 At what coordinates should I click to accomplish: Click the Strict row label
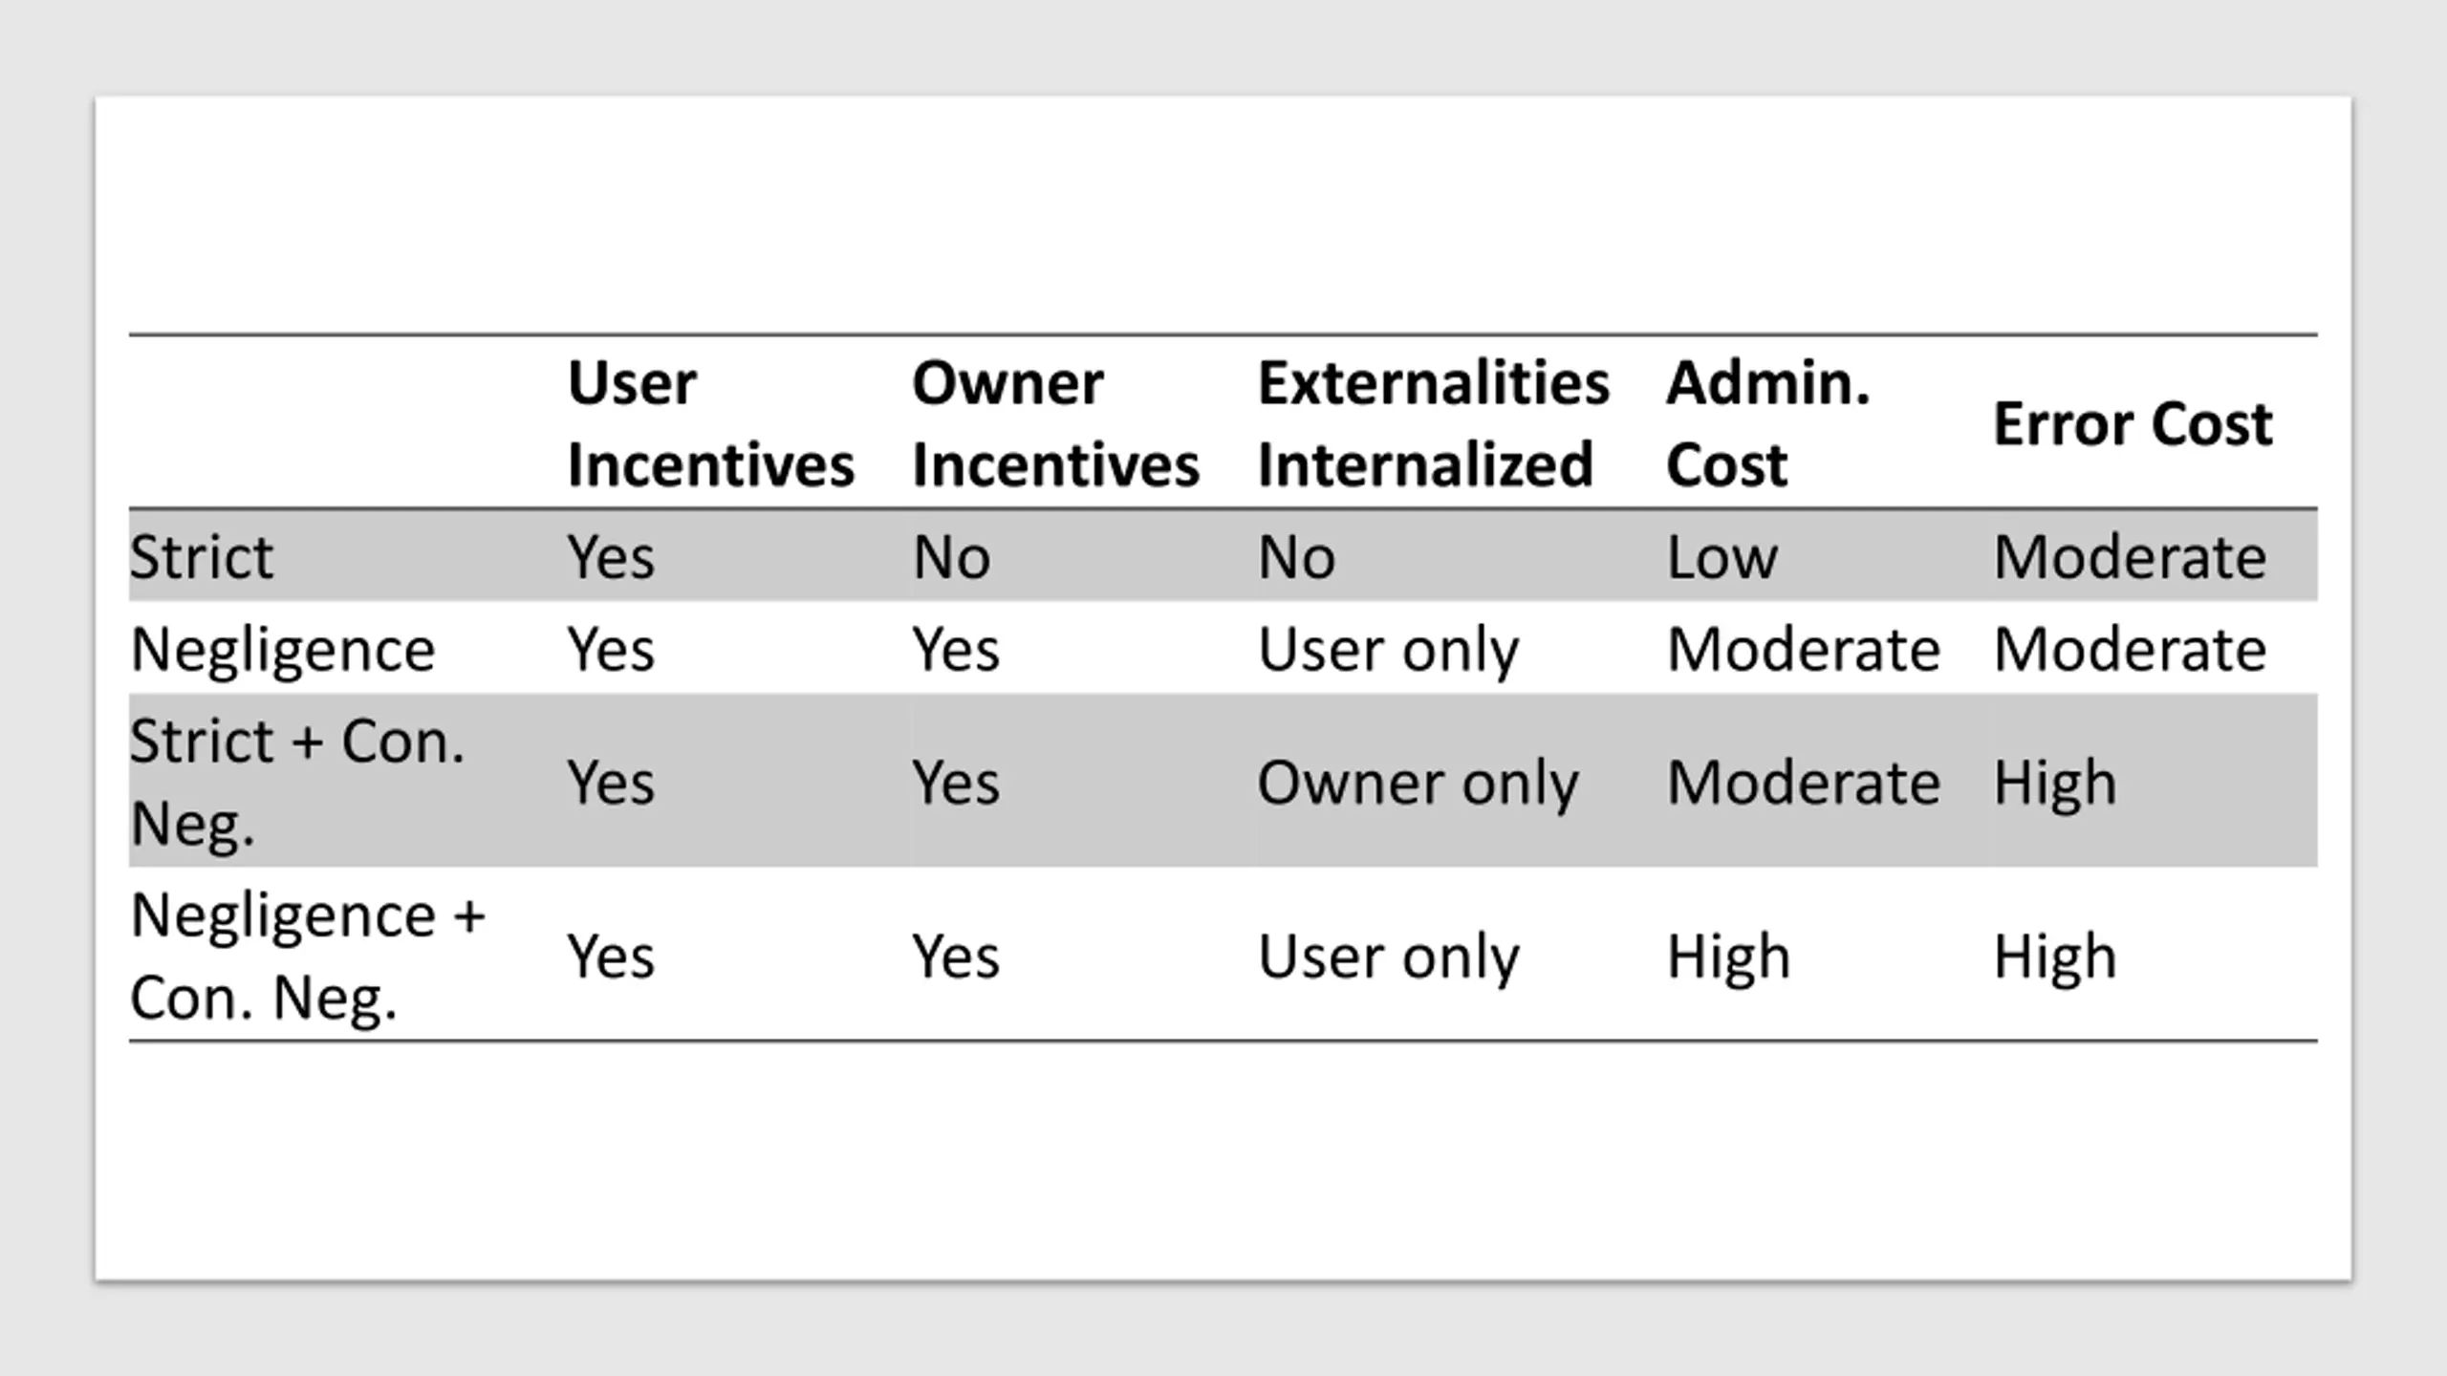[201, 556]
